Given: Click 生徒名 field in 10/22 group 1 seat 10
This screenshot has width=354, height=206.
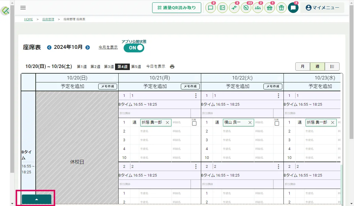Looking at the screenshot, I should click(x=238, y=158).
